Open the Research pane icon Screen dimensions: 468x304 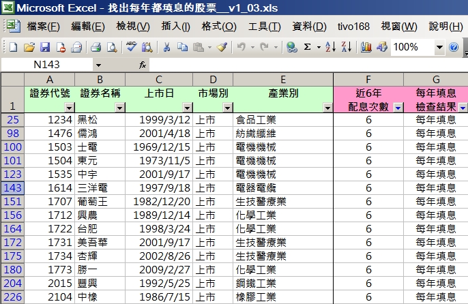[x=147, y=47]
